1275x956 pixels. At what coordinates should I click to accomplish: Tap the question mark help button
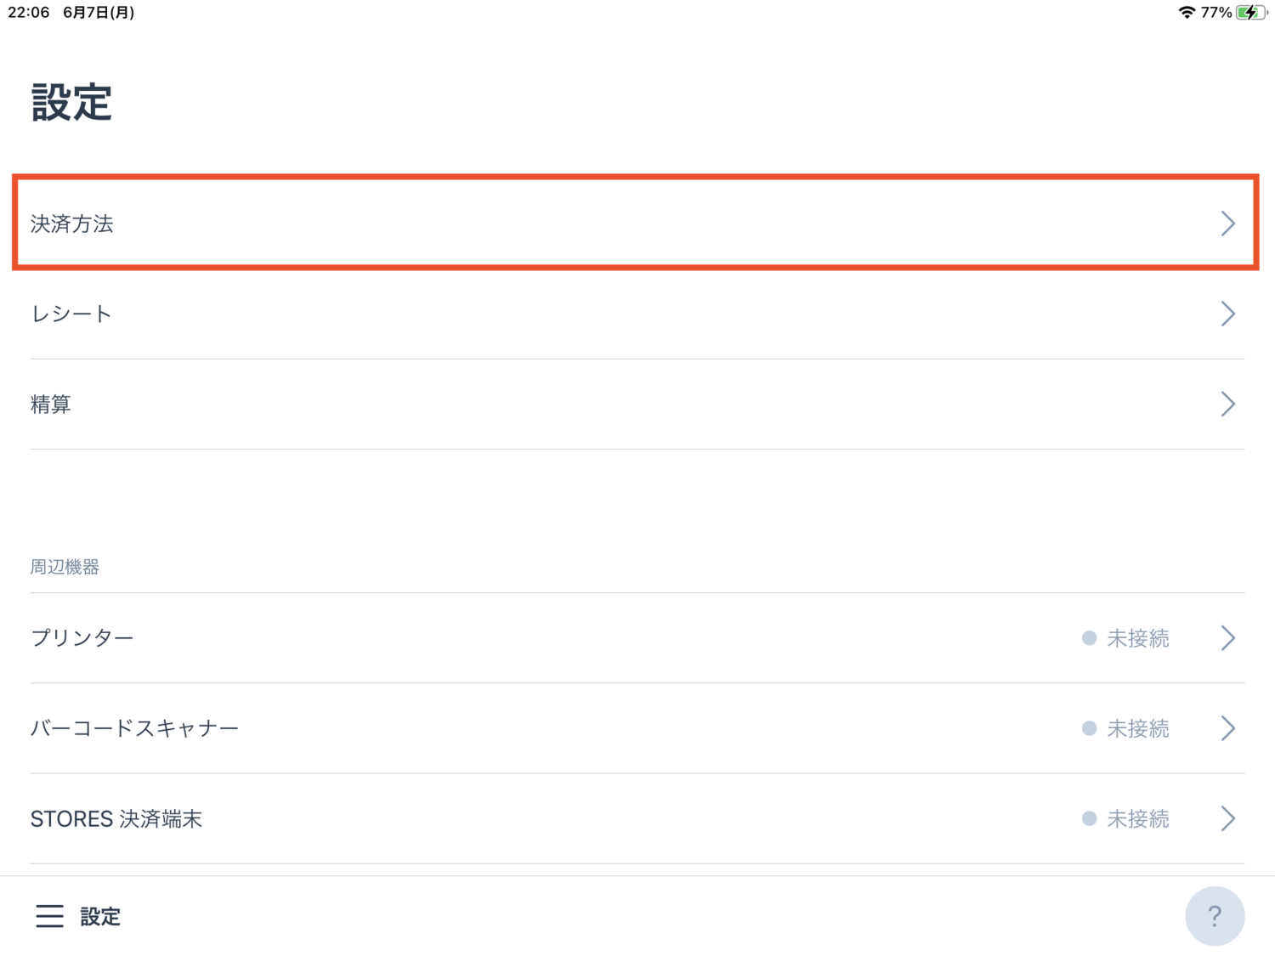(x=1215, y=916)
